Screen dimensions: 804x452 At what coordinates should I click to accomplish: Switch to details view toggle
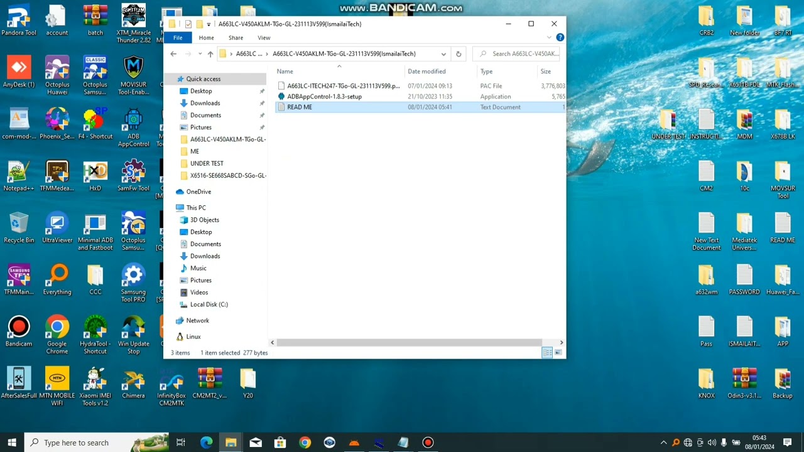[547, 353]
